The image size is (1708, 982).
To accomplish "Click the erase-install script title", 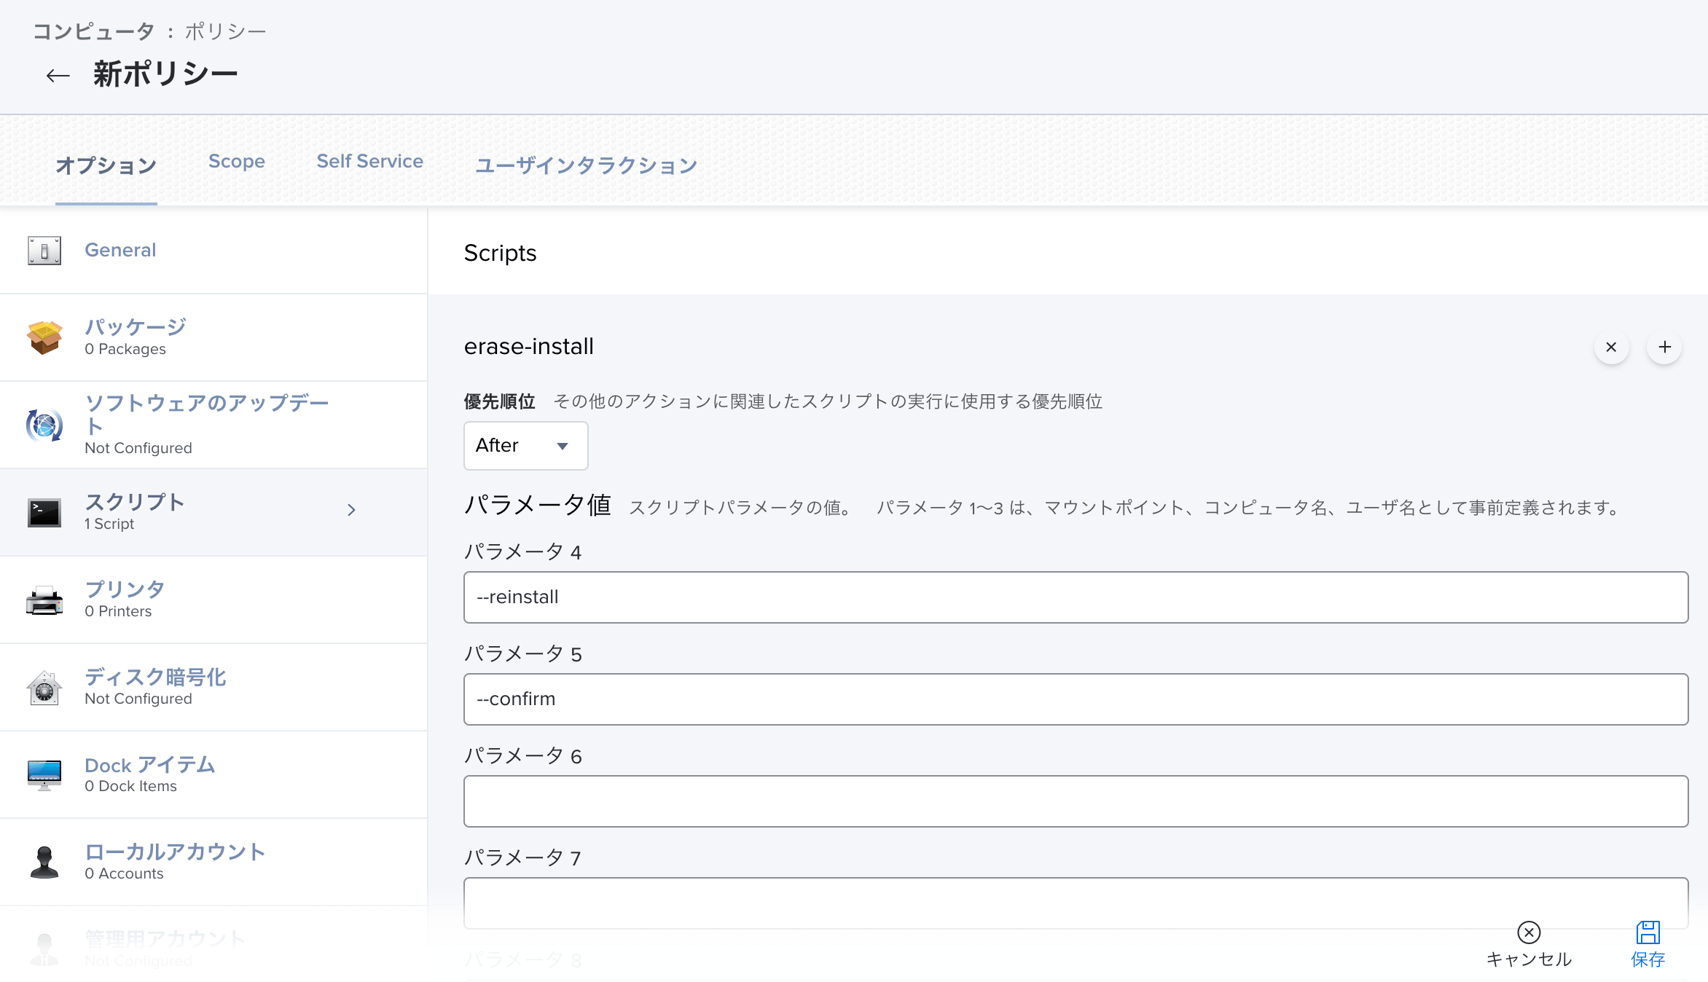I will (x=529, y=346).
